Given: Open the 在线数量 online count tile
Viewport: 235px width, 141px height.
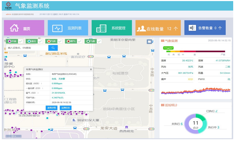Looking at the screenshot, I should [x=158, y=28].
